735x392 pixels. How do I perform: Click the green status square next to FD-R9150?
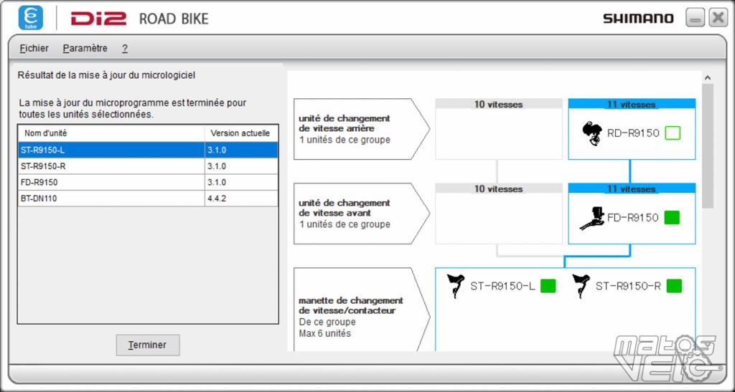[672, 218]
